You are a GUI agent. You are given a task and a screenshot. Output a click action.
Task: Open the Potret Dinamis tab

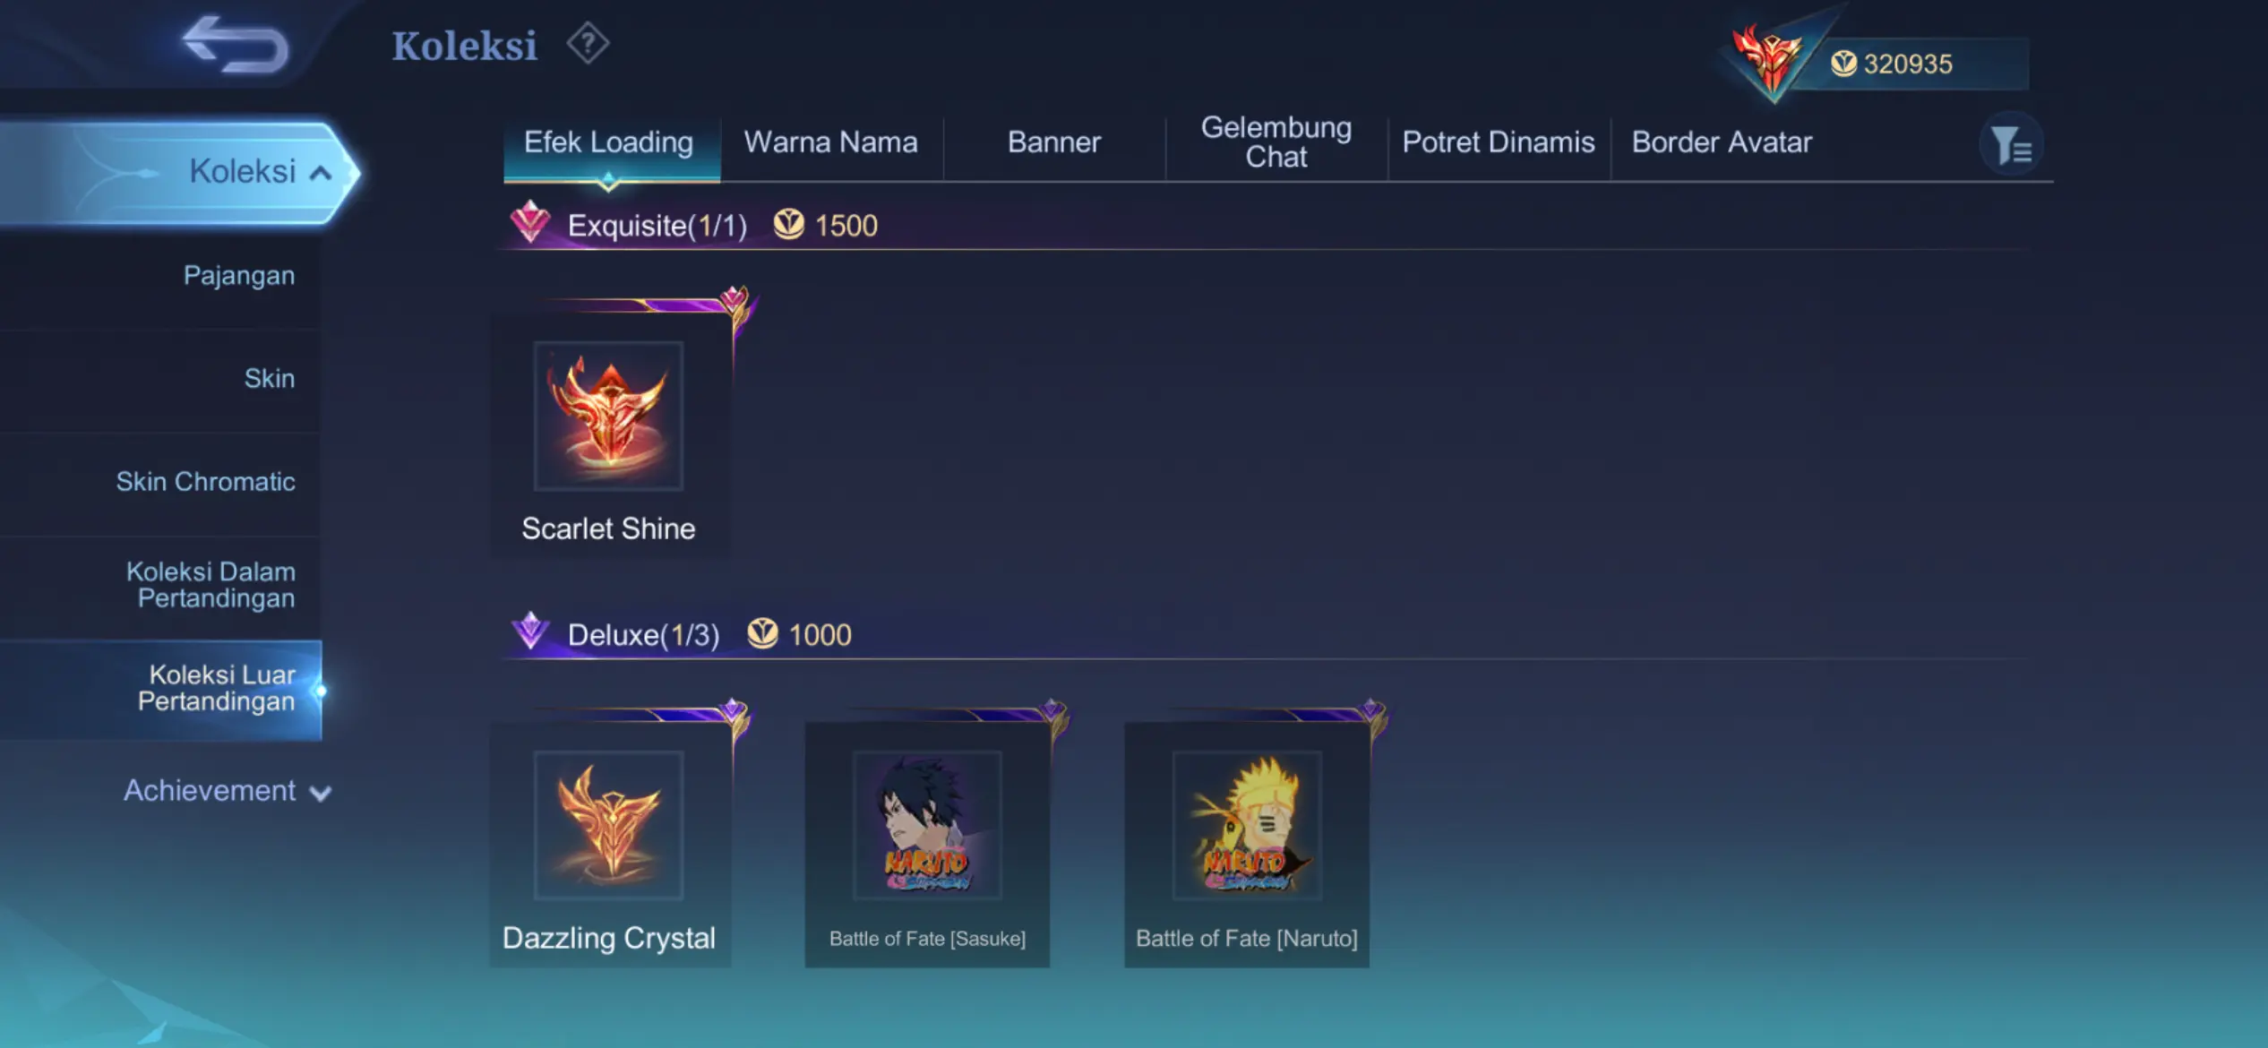[1499, 142]
